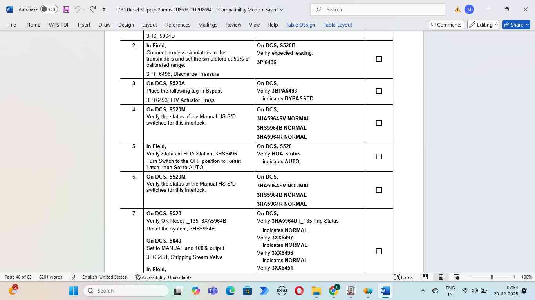
Task: Click the 8201 words count
Action: 51,277
